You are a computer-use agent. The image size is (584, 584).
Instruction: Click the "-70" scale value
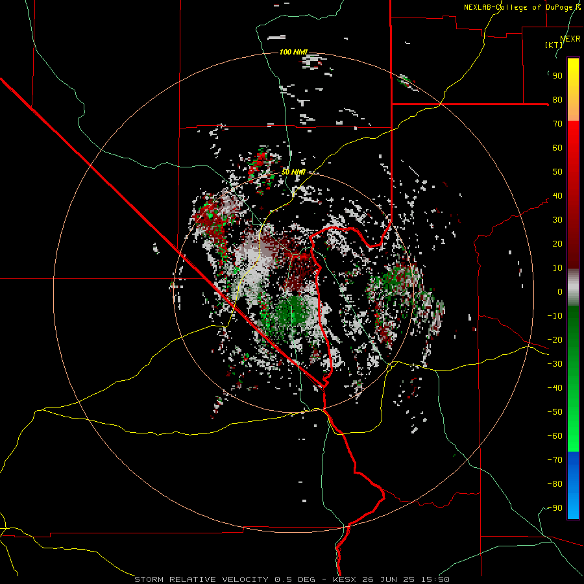555,460
